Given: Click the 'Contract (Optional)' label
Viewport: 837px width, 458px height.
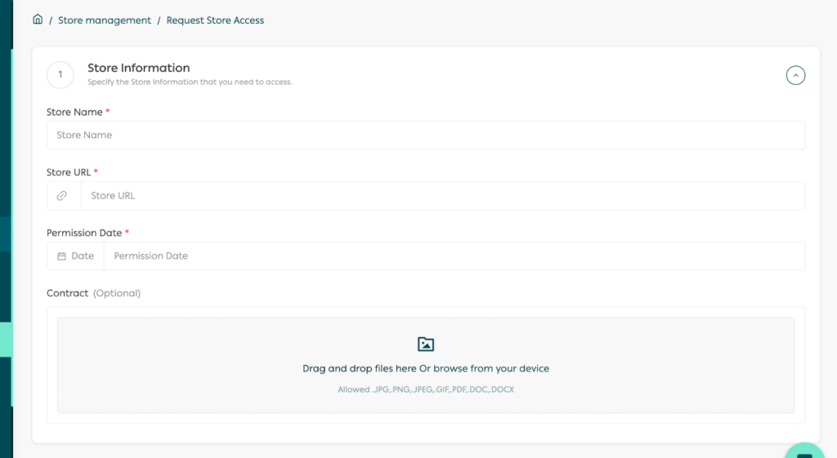Looking at the screenshot, I should (x=93, y=293).
